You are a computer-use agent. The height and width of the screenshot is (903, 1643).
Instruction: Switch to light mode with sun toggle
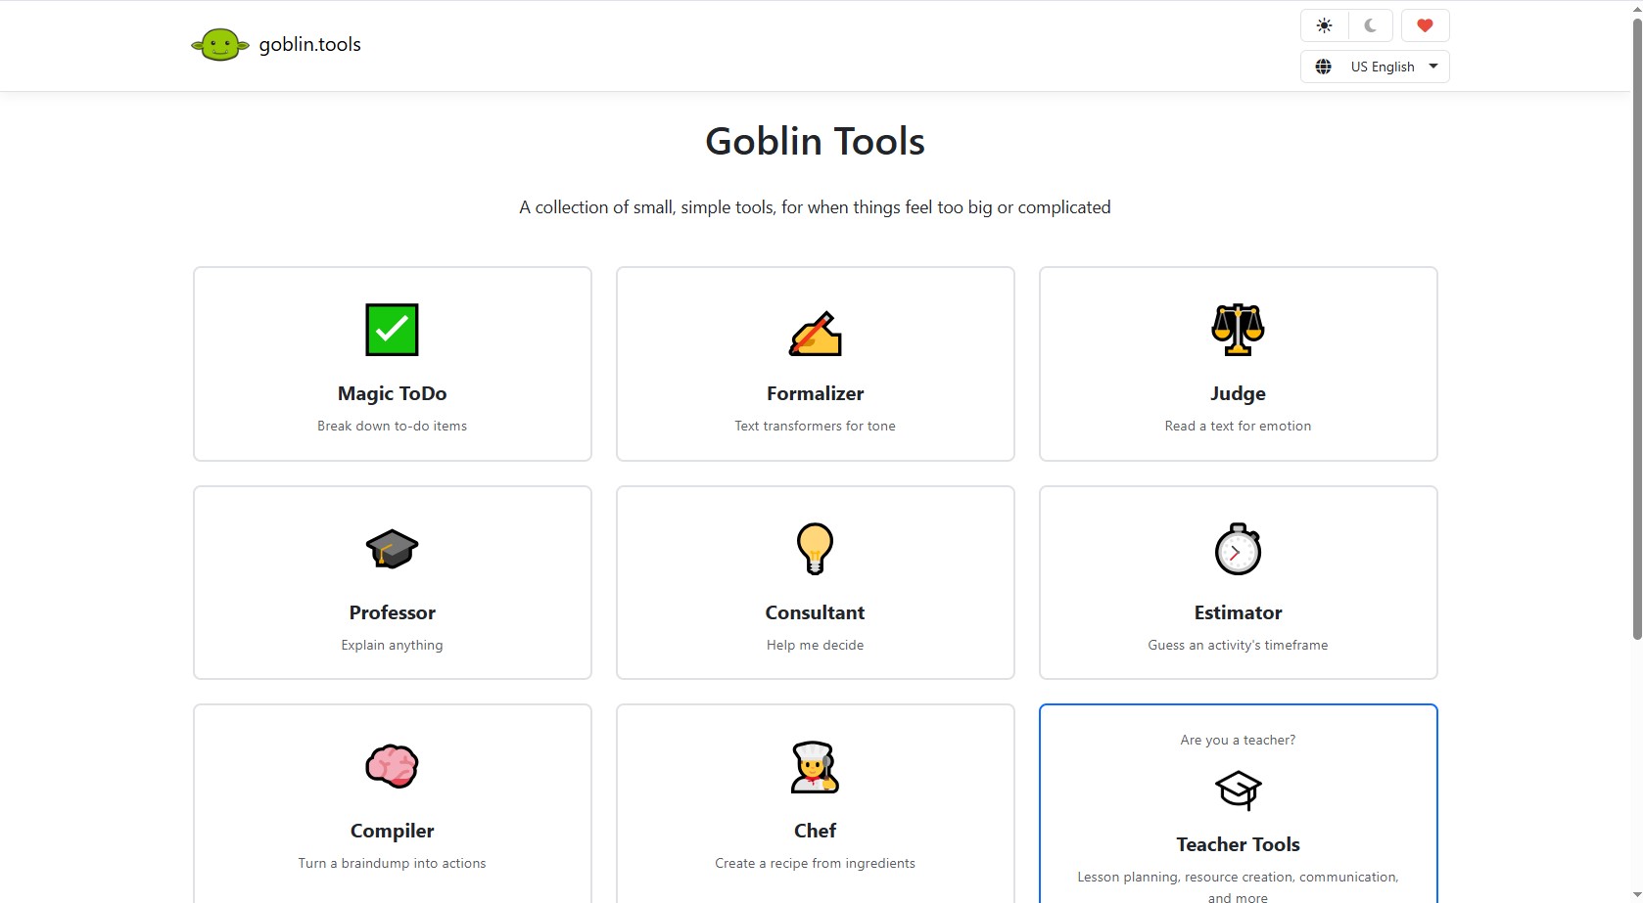coord(1324,25)
